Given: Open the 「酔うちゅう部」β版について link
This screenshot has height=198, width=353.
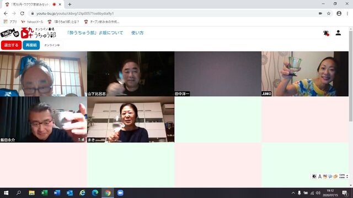Looking at the screenshot, I should (x=95, y=33).
